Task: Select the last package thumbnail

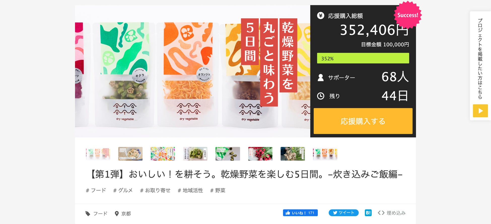Action: (325, 154)
